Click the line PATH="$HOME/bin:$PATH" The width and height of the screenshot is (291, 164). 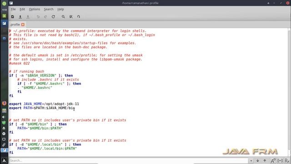40,128
